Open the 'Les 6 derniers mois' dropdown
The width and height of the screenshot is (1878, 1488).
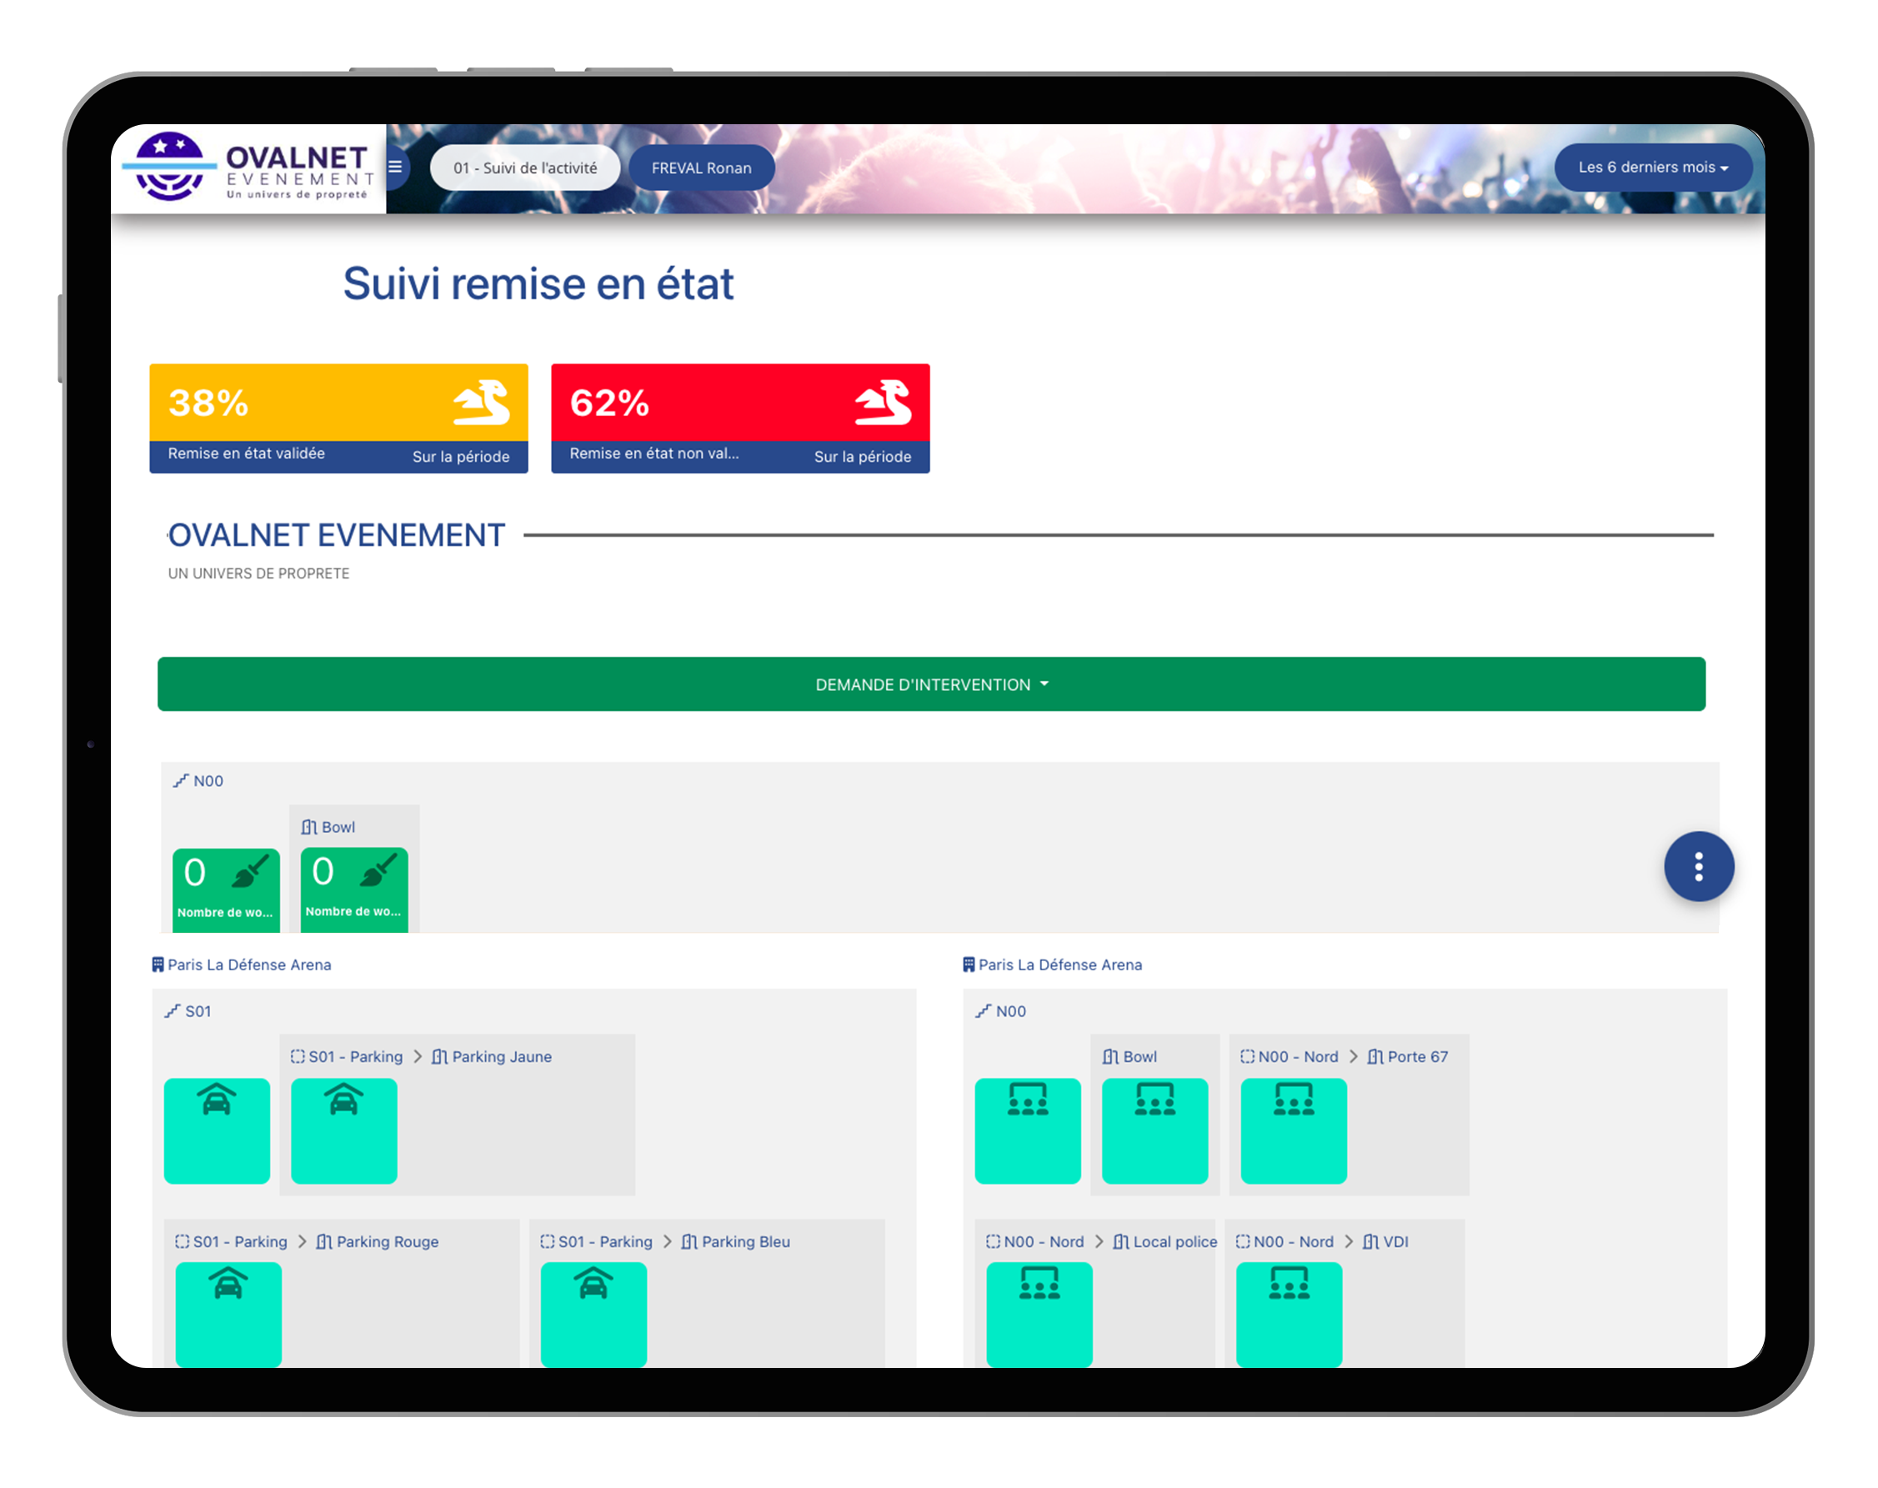point(1651,168)
